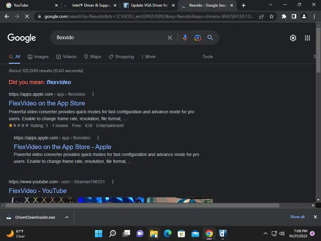
Task: Open the Google apps grid
Action: 308,38
